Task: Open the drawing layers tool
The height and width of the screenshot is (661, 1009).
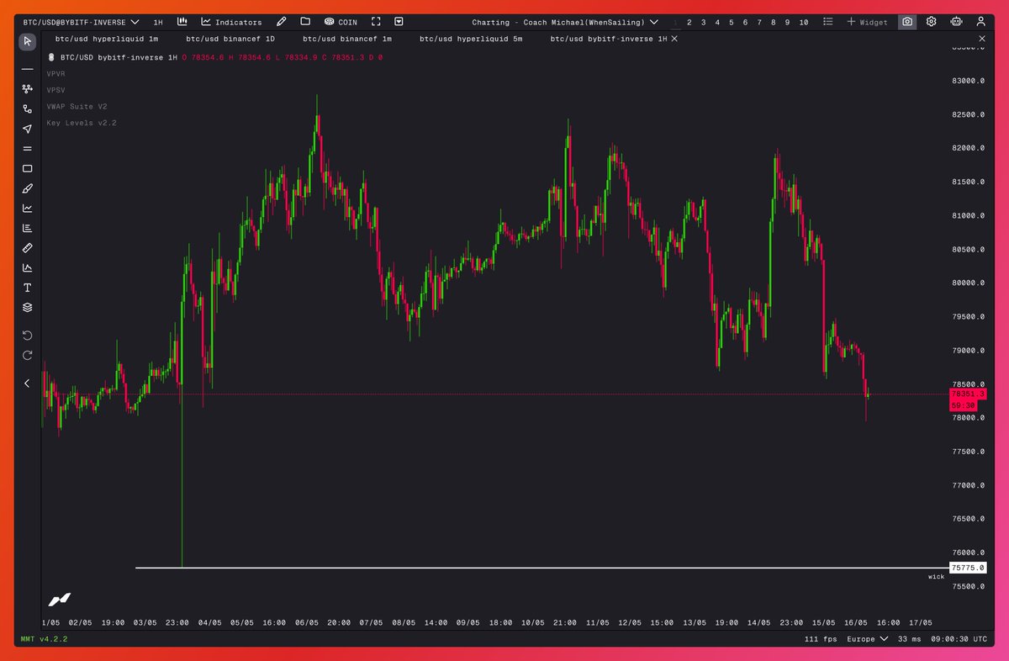Action: pyautogui.click(x=28, y=307)
